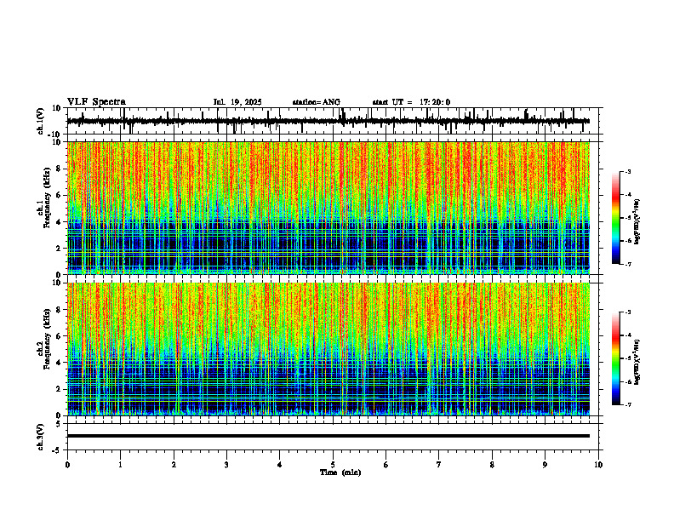The image size is (674, 521).
Task: Click time axis tick label "4"
Action: click(x=280, y=465)
